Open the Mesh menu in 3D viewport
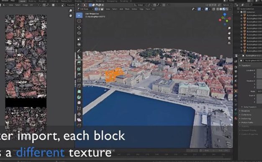The image size is (262, 162). coord(127,9)
